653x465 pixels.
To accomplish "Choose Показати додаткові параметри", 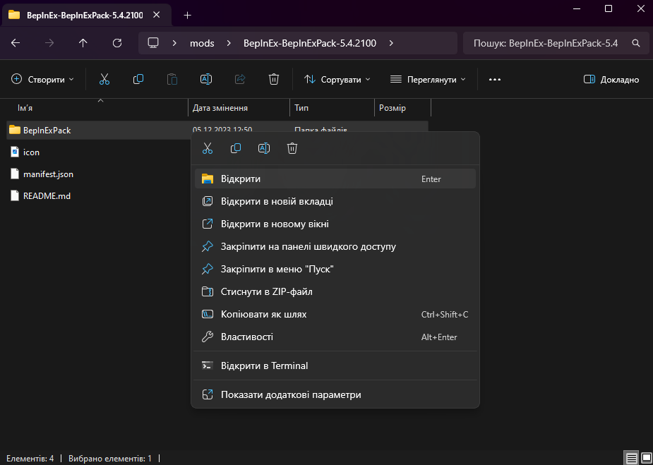I will coord(335,394).
